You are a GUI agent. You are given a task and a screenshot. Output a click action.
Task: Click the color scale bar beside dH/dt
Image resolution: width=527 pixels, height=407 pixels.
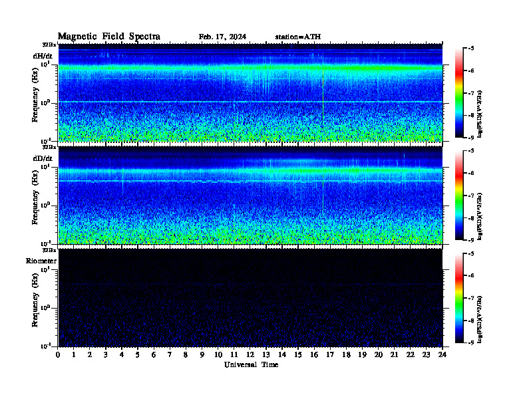[x=458, y=93]
